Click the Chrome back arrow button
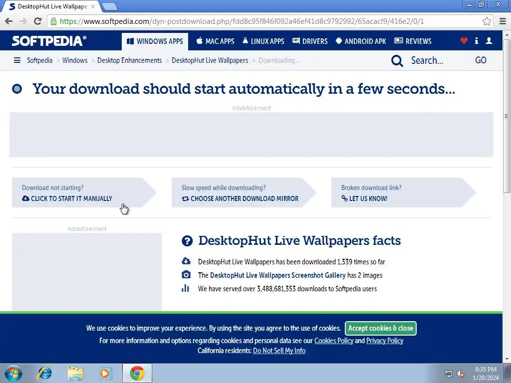The image size is (511, 383). (9, 21)
